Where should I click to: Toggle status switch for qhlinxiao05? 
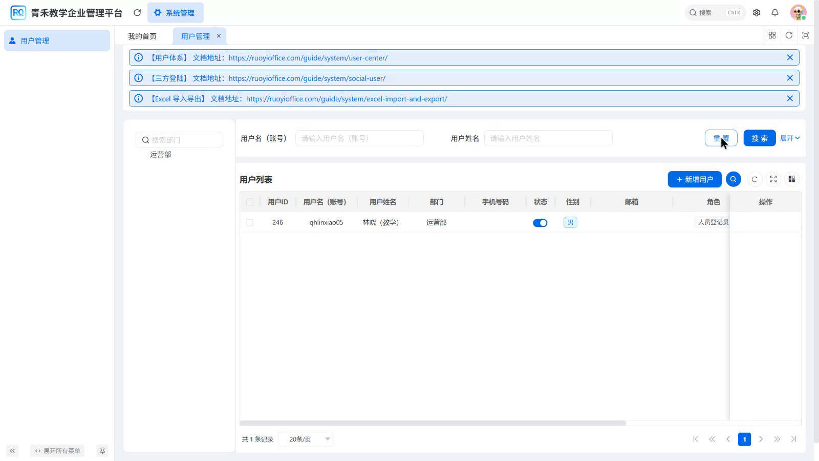click(540, 223)
